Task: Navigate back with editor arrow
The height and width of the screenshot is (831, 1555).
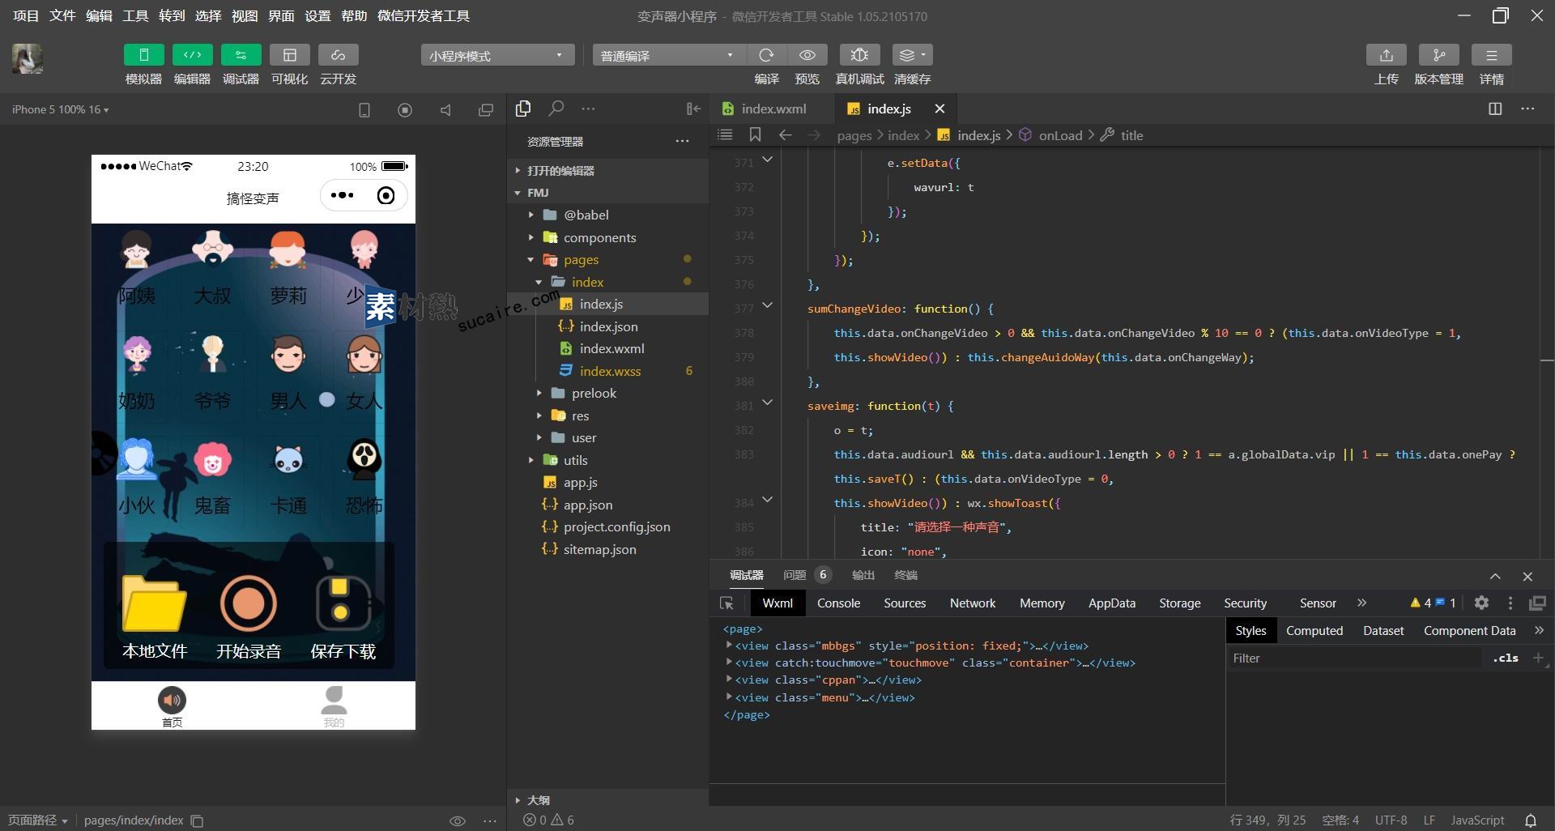Action: tap(785, 134)
